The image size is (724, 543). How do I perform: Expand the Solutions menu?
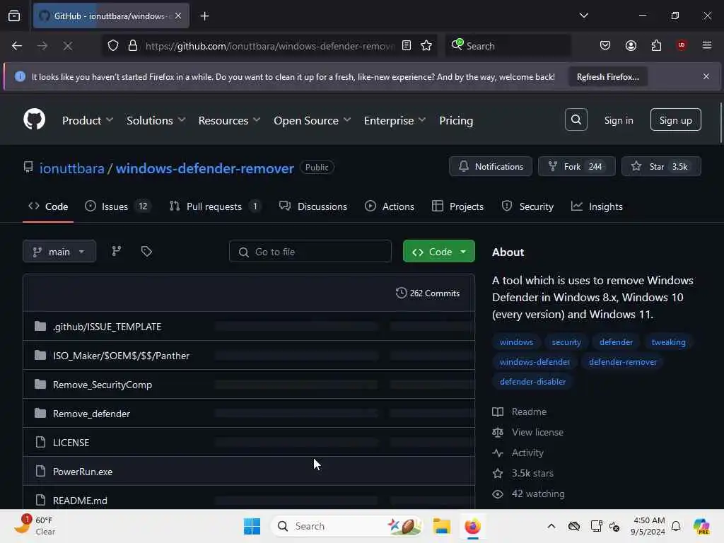click(x=156, y=120)
